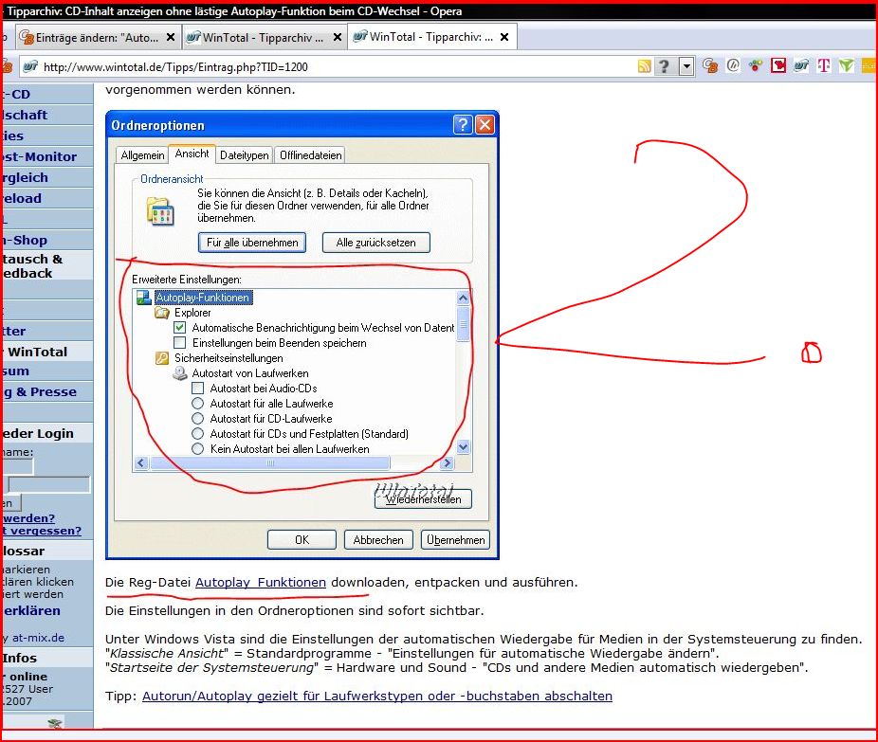Open the Allgemein tab in Ordneroptionen
Image resolution: width=878 pixels, height=742 pixels.
[143, 155]
